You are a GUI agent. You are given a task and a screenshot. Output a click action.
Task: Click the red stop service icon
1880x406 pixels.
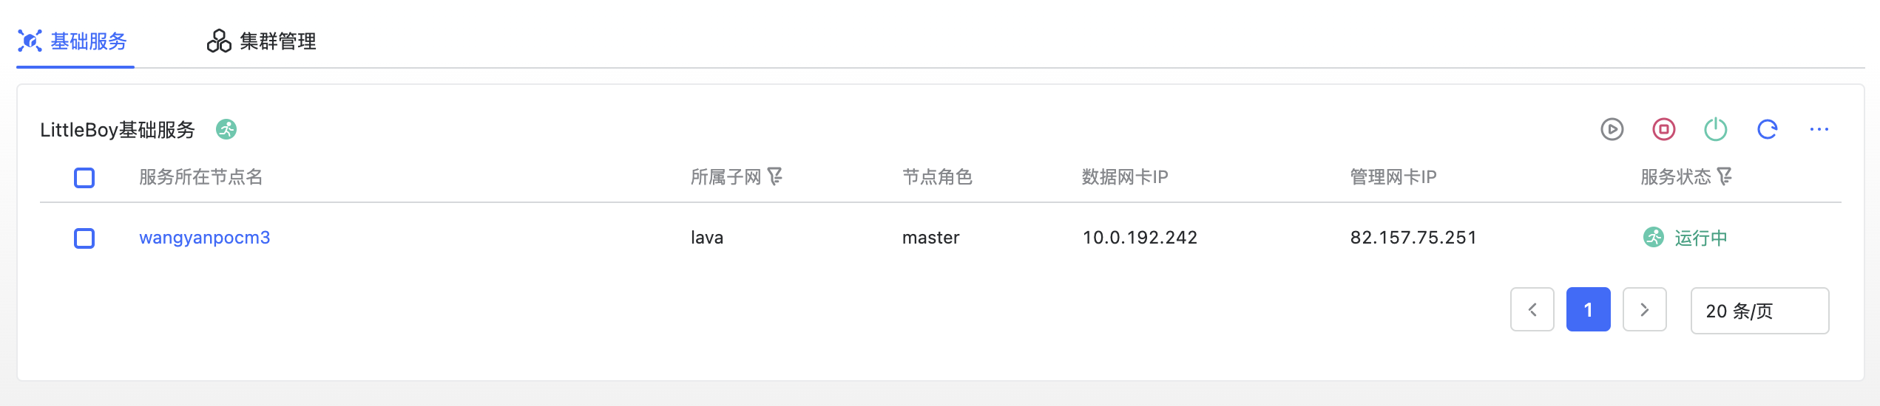point(1663,130)
